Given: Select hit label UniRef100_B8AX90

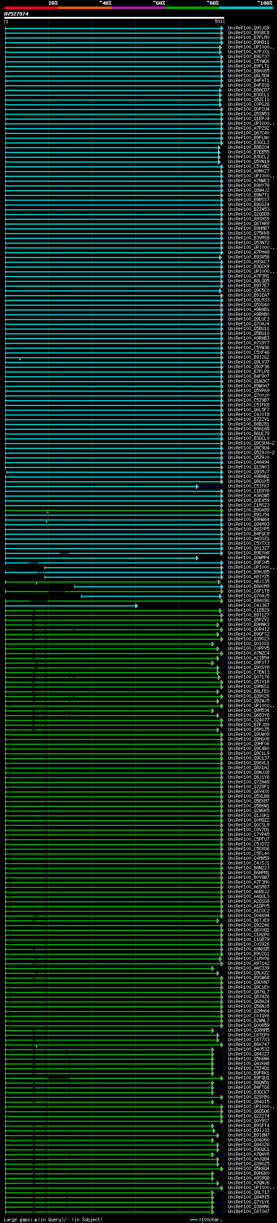Looking at the screenshot, I should pos(248,600).
